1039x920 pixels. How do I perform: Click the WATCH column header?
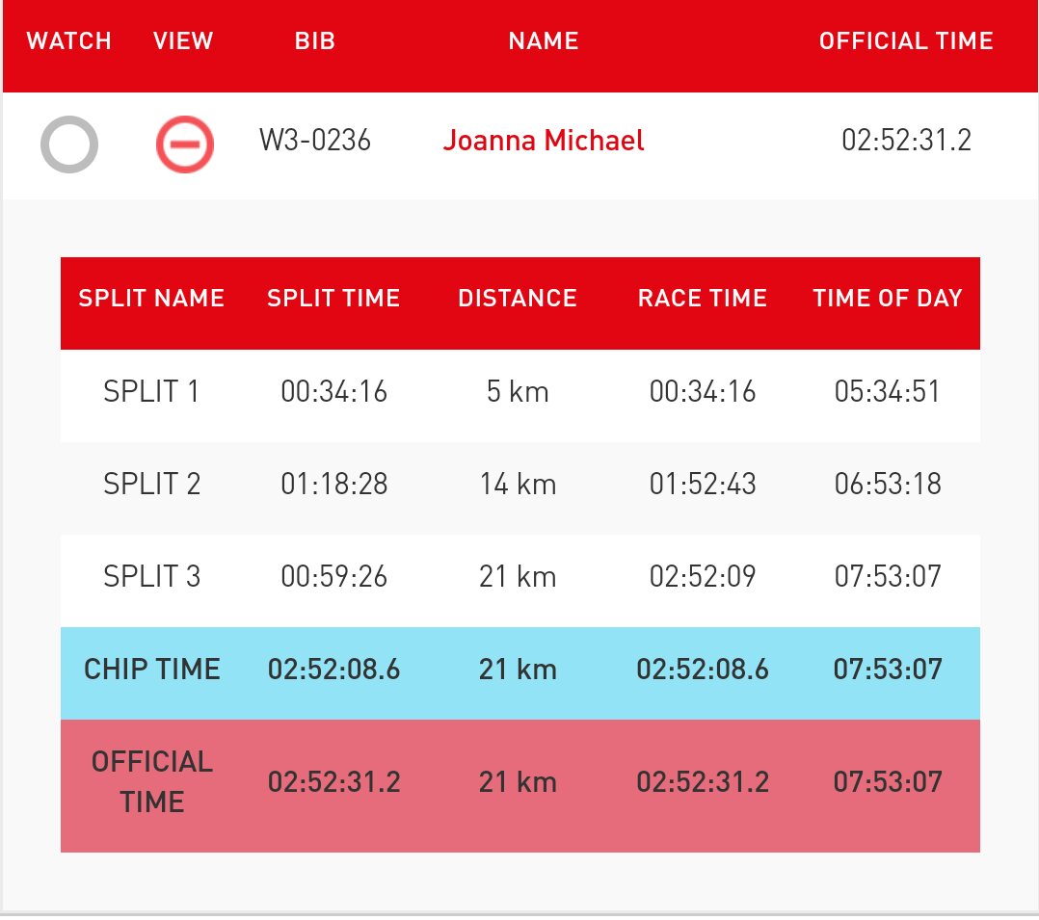pyautogui.click(x=69, y=41)
